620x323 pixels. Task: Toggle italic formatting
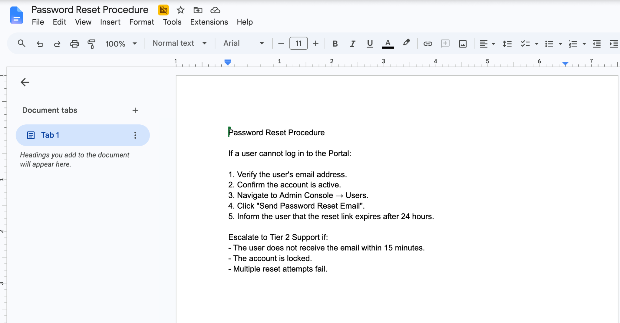(352, 44)
